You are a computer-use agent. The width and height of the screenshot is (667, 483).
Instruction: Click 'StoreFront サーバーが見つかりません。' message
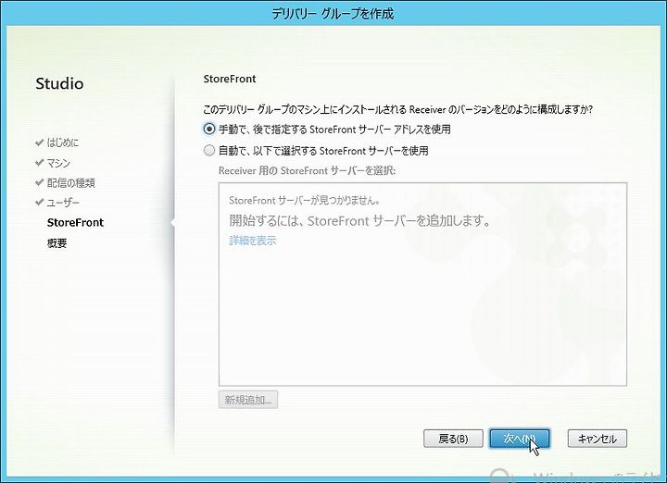305,200
